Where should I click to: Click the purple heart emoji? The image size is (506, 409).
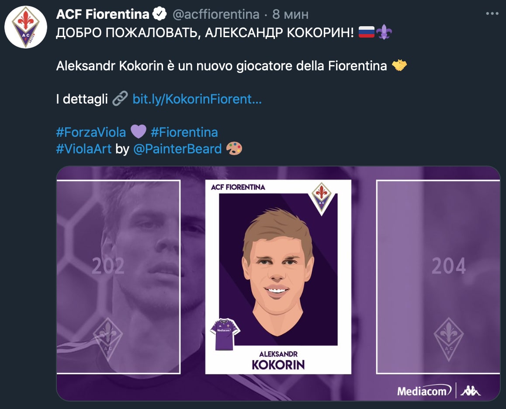click(138, 132)
